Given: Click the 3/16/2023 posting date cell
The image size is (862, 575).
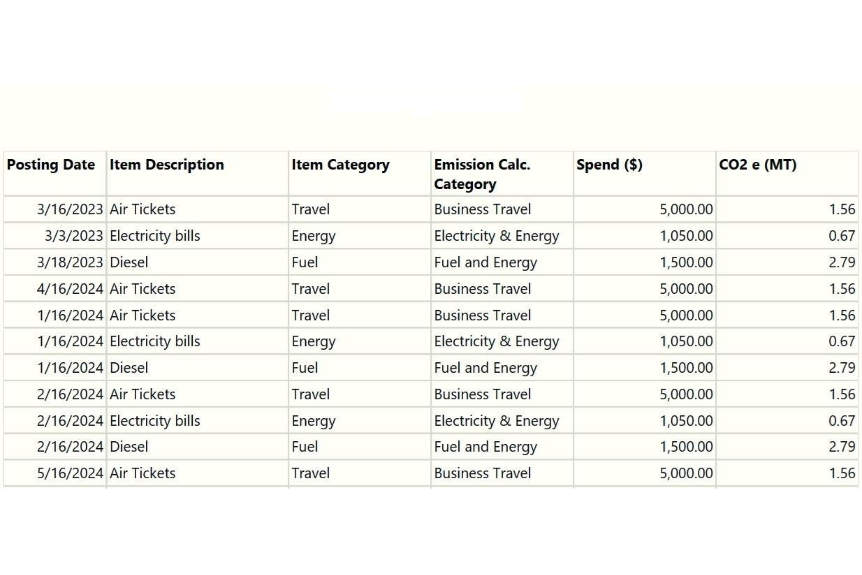Looking at the screenshot, I should [x=70, y=210].
